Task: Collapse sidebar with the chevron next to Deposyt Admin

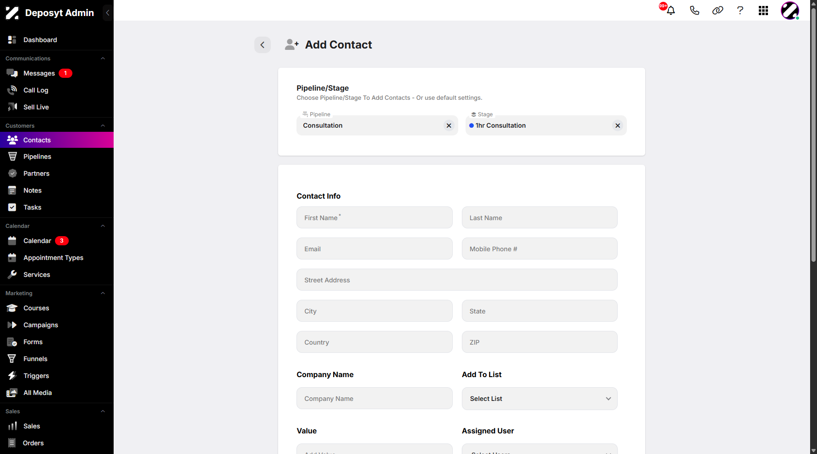Action: click(x=108, y=13)
